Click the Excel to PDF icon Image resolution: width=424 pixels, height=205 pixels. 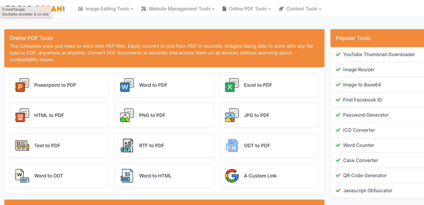click(232, 85)
